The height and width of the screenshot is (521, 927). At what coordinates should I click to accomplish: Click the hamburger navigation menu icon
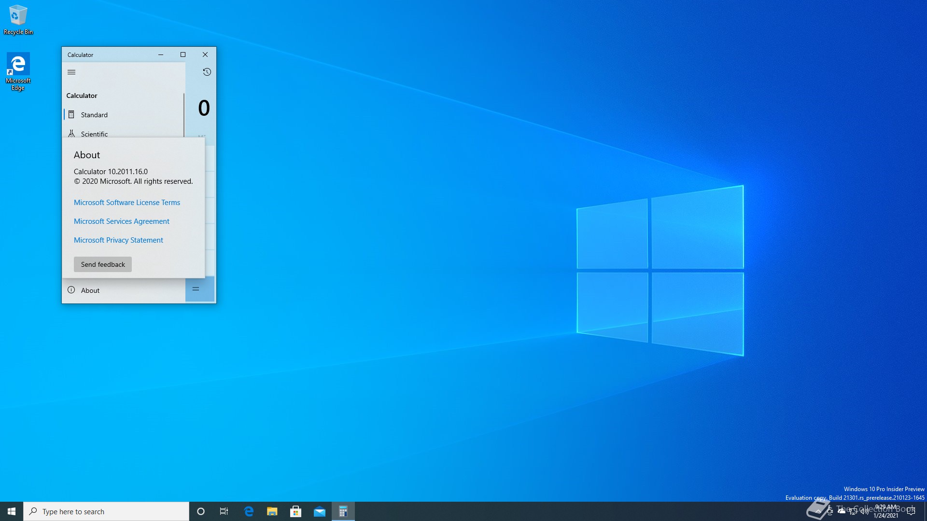point(71,72)
